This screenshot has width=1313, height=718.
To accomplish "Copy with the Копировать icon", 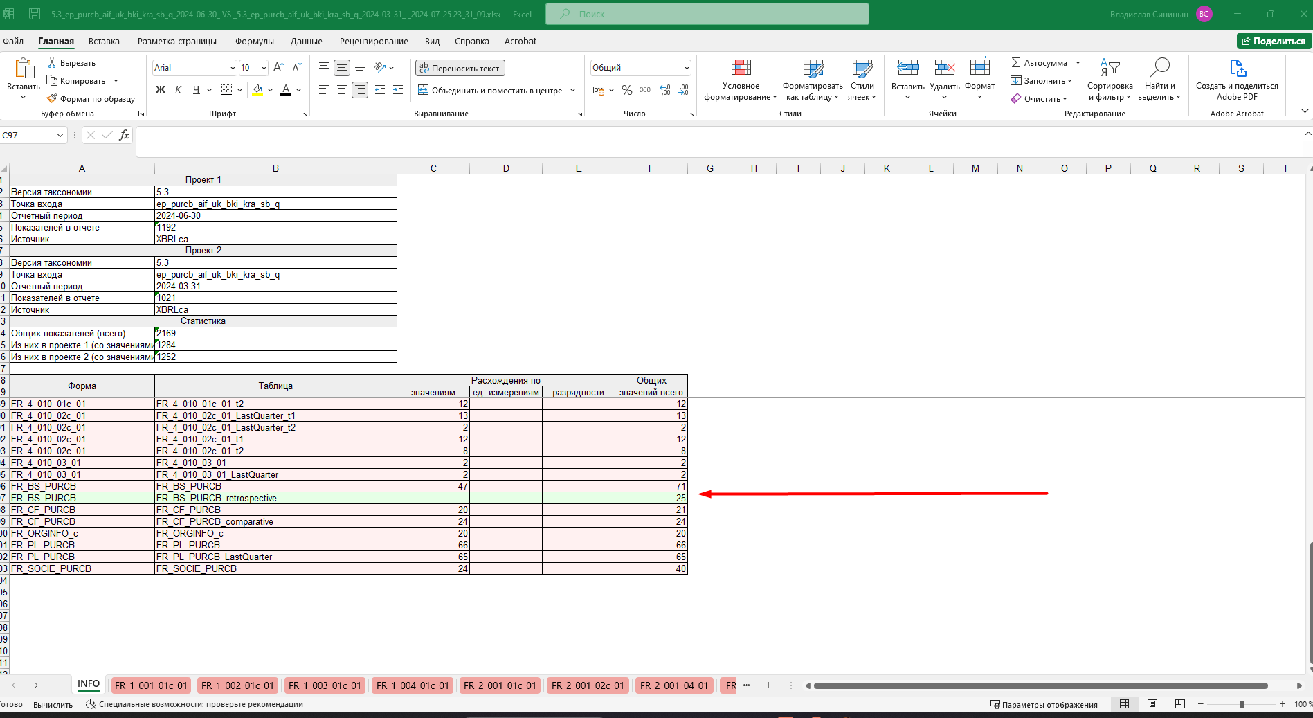I will tap(52, 81).
